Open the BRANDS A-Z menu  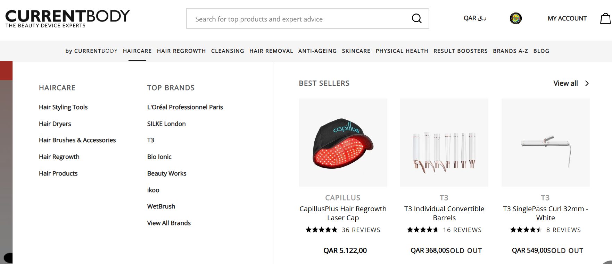[510, 51]
